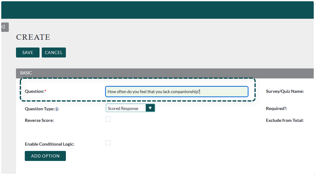Click the Exclude from Total label

click(285, 120)
